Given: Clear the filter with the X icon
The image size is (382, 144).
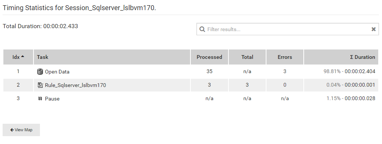Looking at the screenshot, I should (373, 29).
